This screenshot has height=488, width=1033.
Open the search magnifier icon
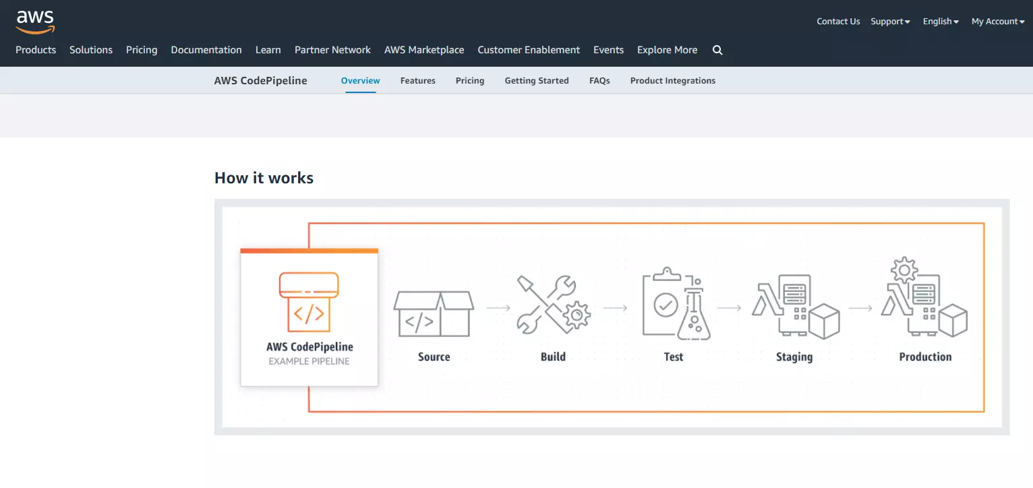[717, 50]
